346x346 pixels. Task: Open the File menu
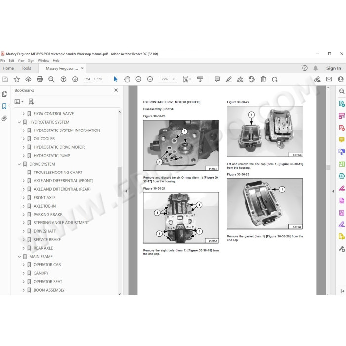coord(3,60)
